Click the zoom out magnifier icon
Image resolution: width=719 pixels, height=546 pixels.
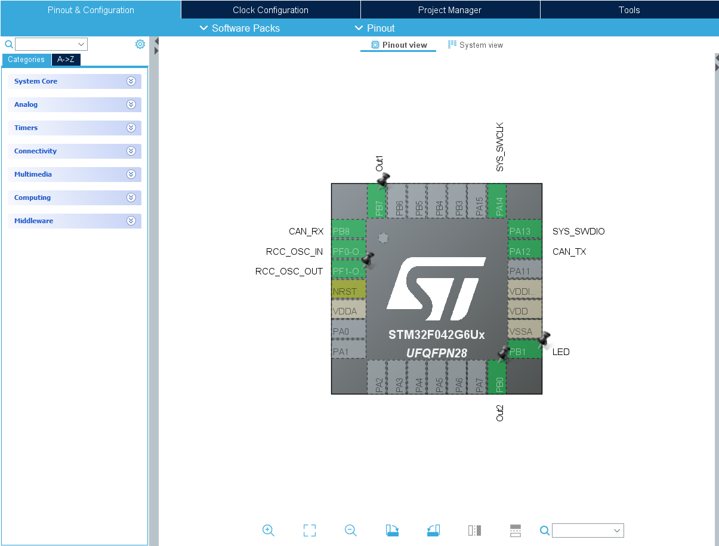click(351, 530)
